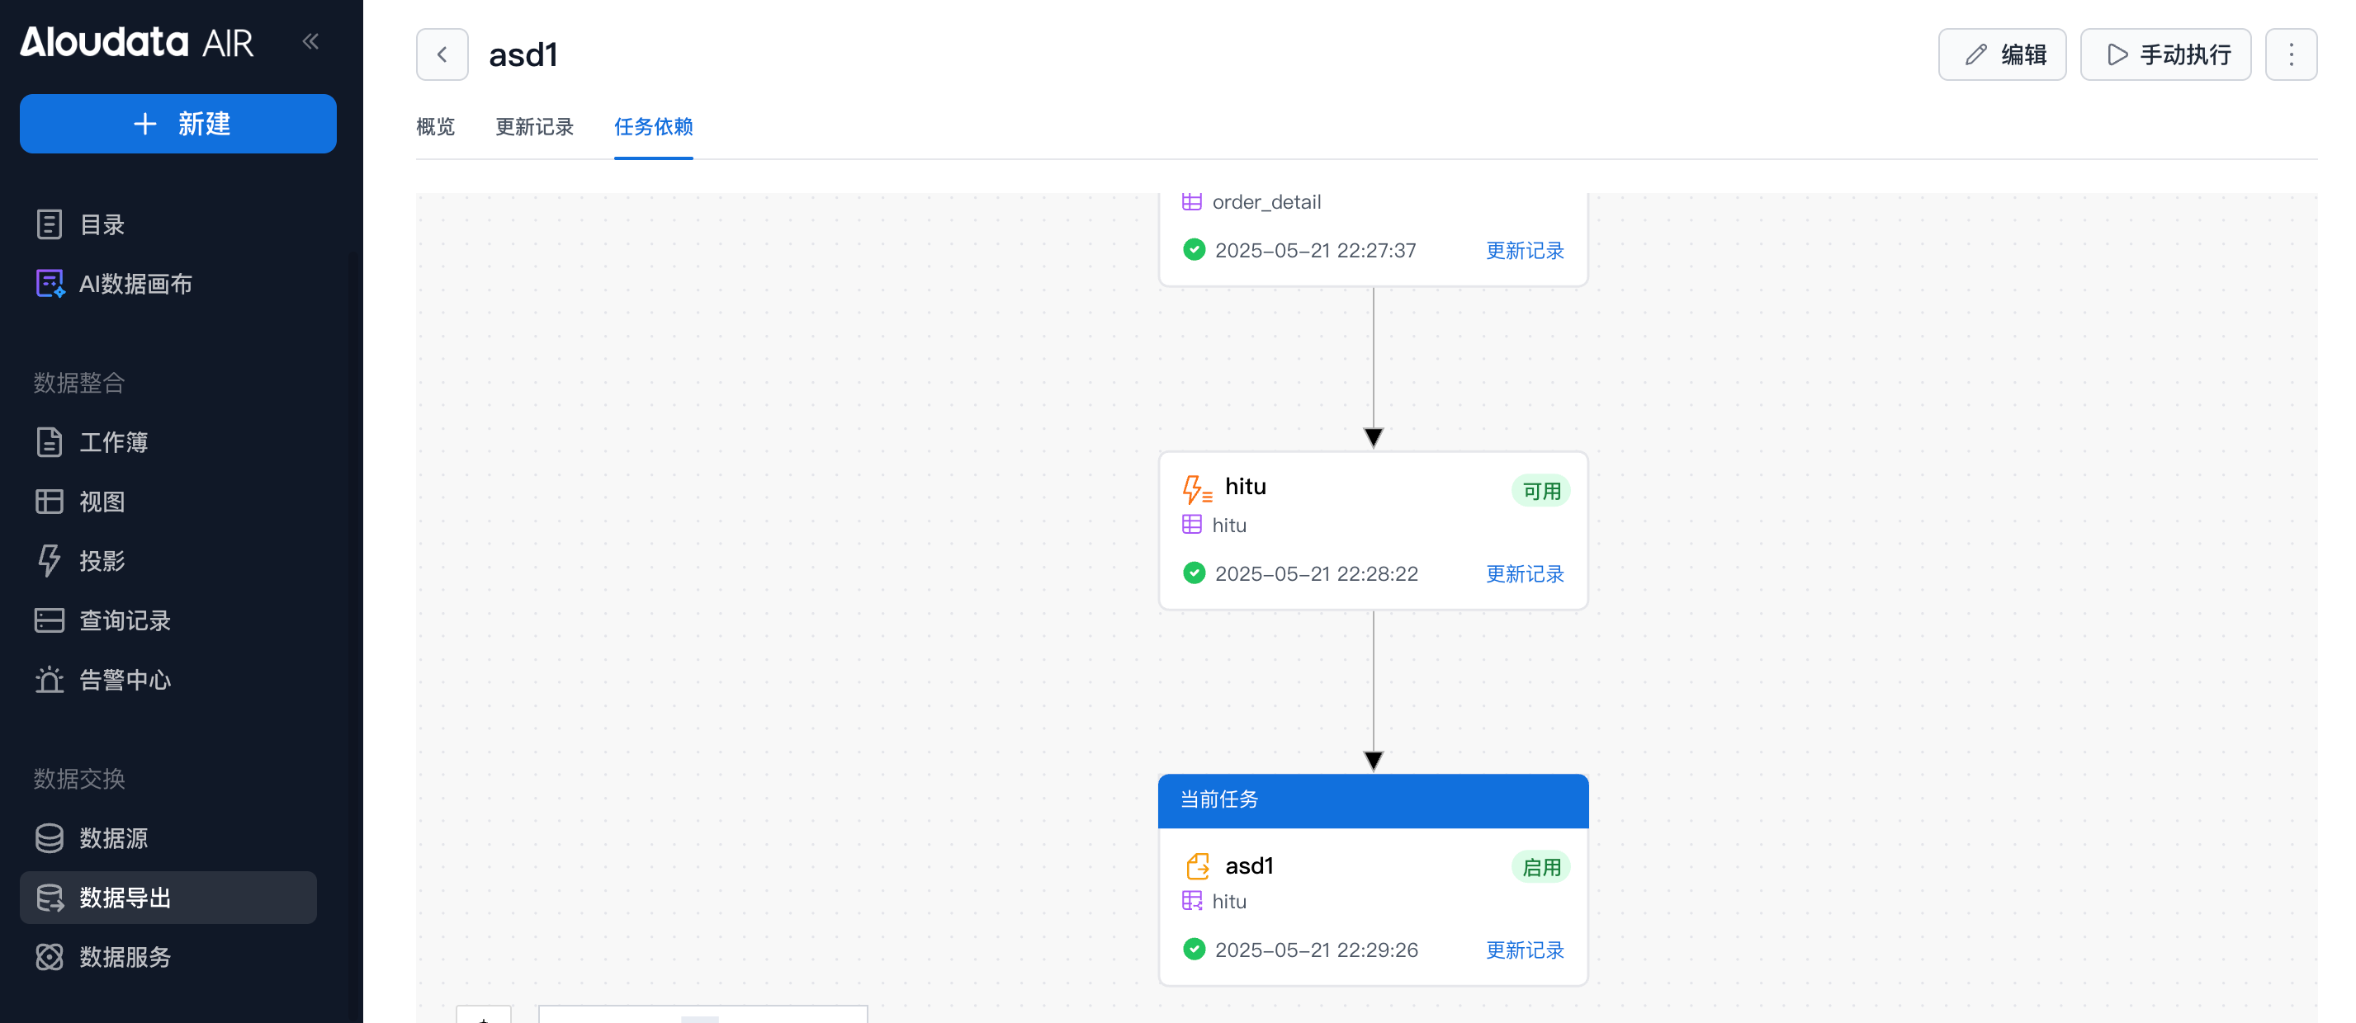The image size is (2356, 1023).
Task: Run task with 手动执行 button
Action: click(2164, 54)
